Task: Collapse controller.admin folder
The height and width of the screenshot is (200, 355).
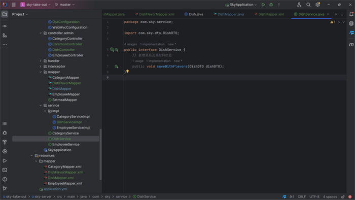Action: click(41, 33)
